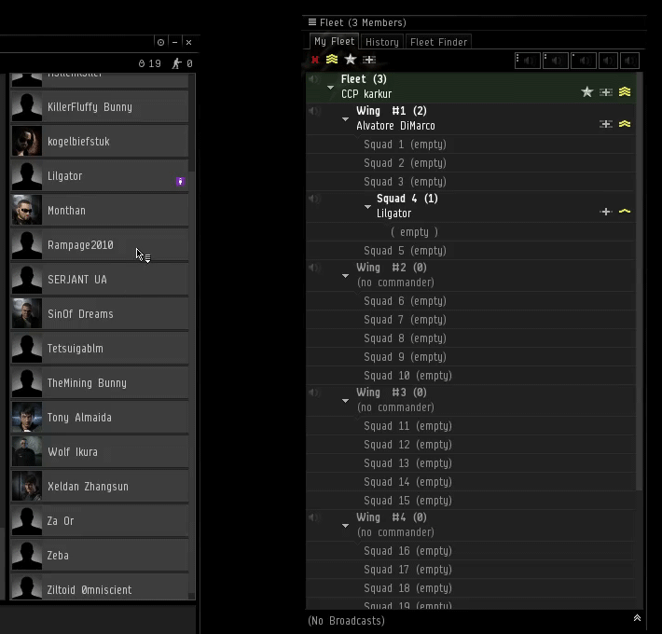662x634 pixels.
Task: Switch to the My Fleet tab
Action: [334, 41]
